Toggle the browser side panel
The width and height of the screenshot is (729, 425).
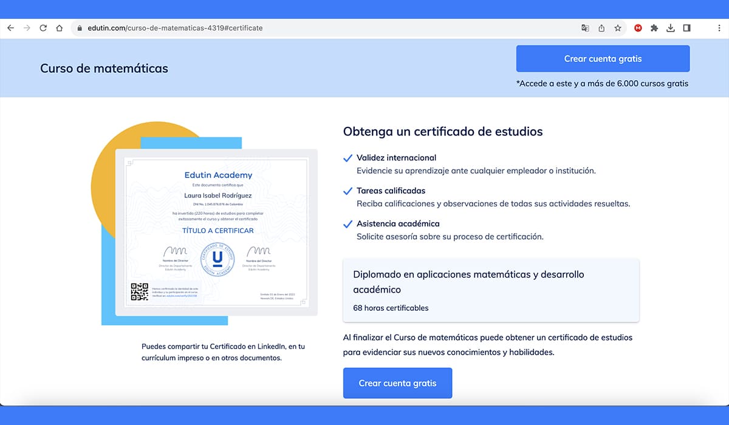click(687, 28)
